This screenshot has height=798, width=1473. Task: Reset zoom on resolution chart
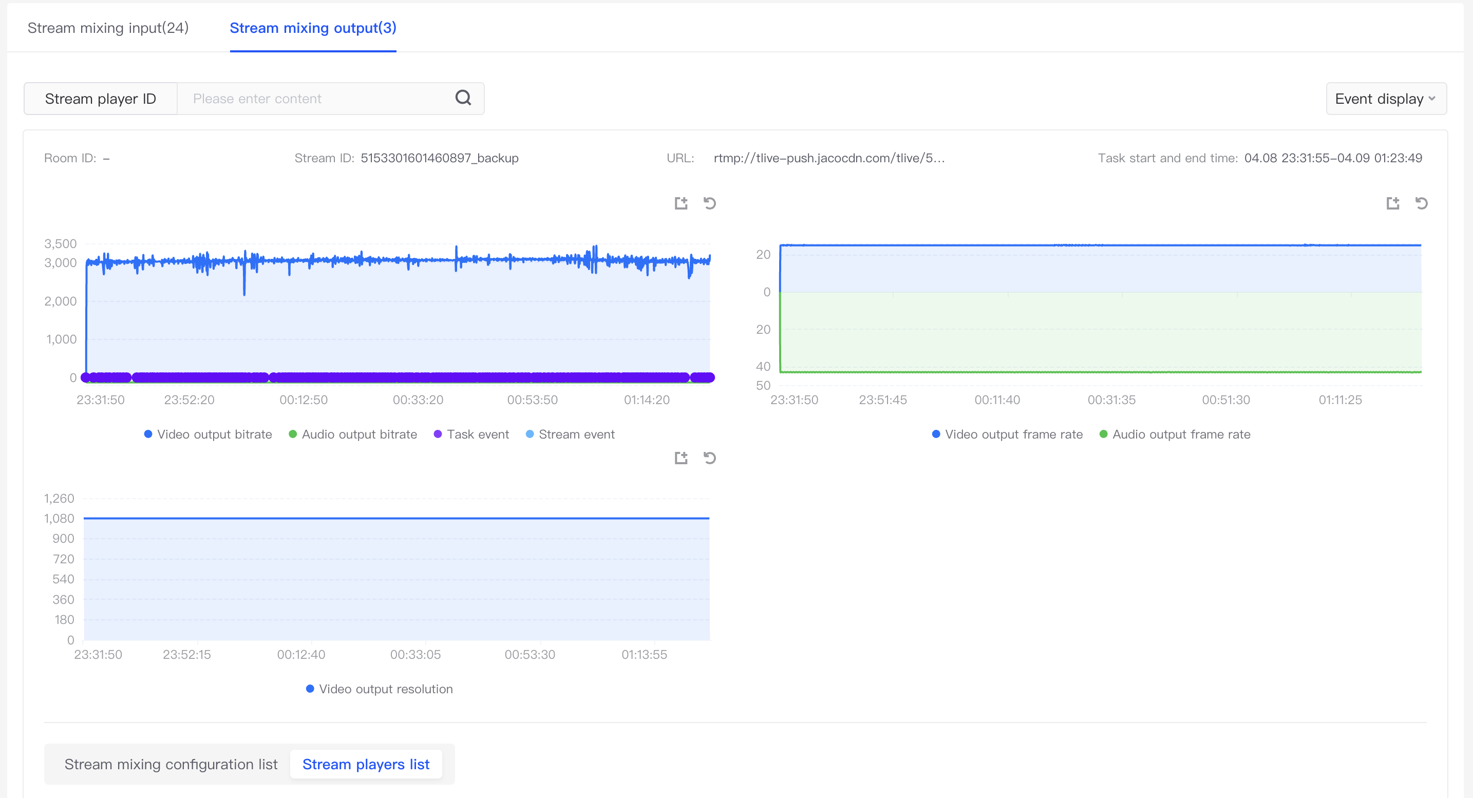710,458
